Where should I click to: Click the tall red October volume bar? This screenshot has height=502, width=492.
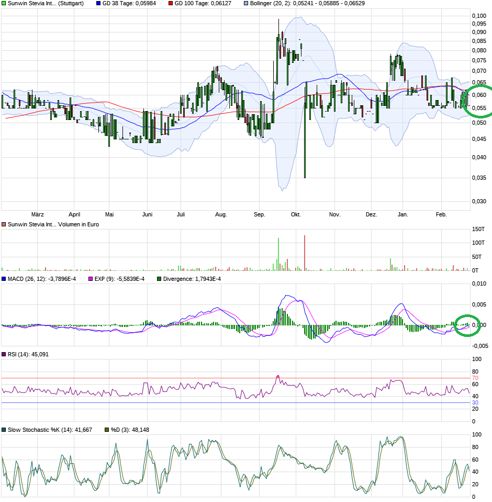(305, 253)
